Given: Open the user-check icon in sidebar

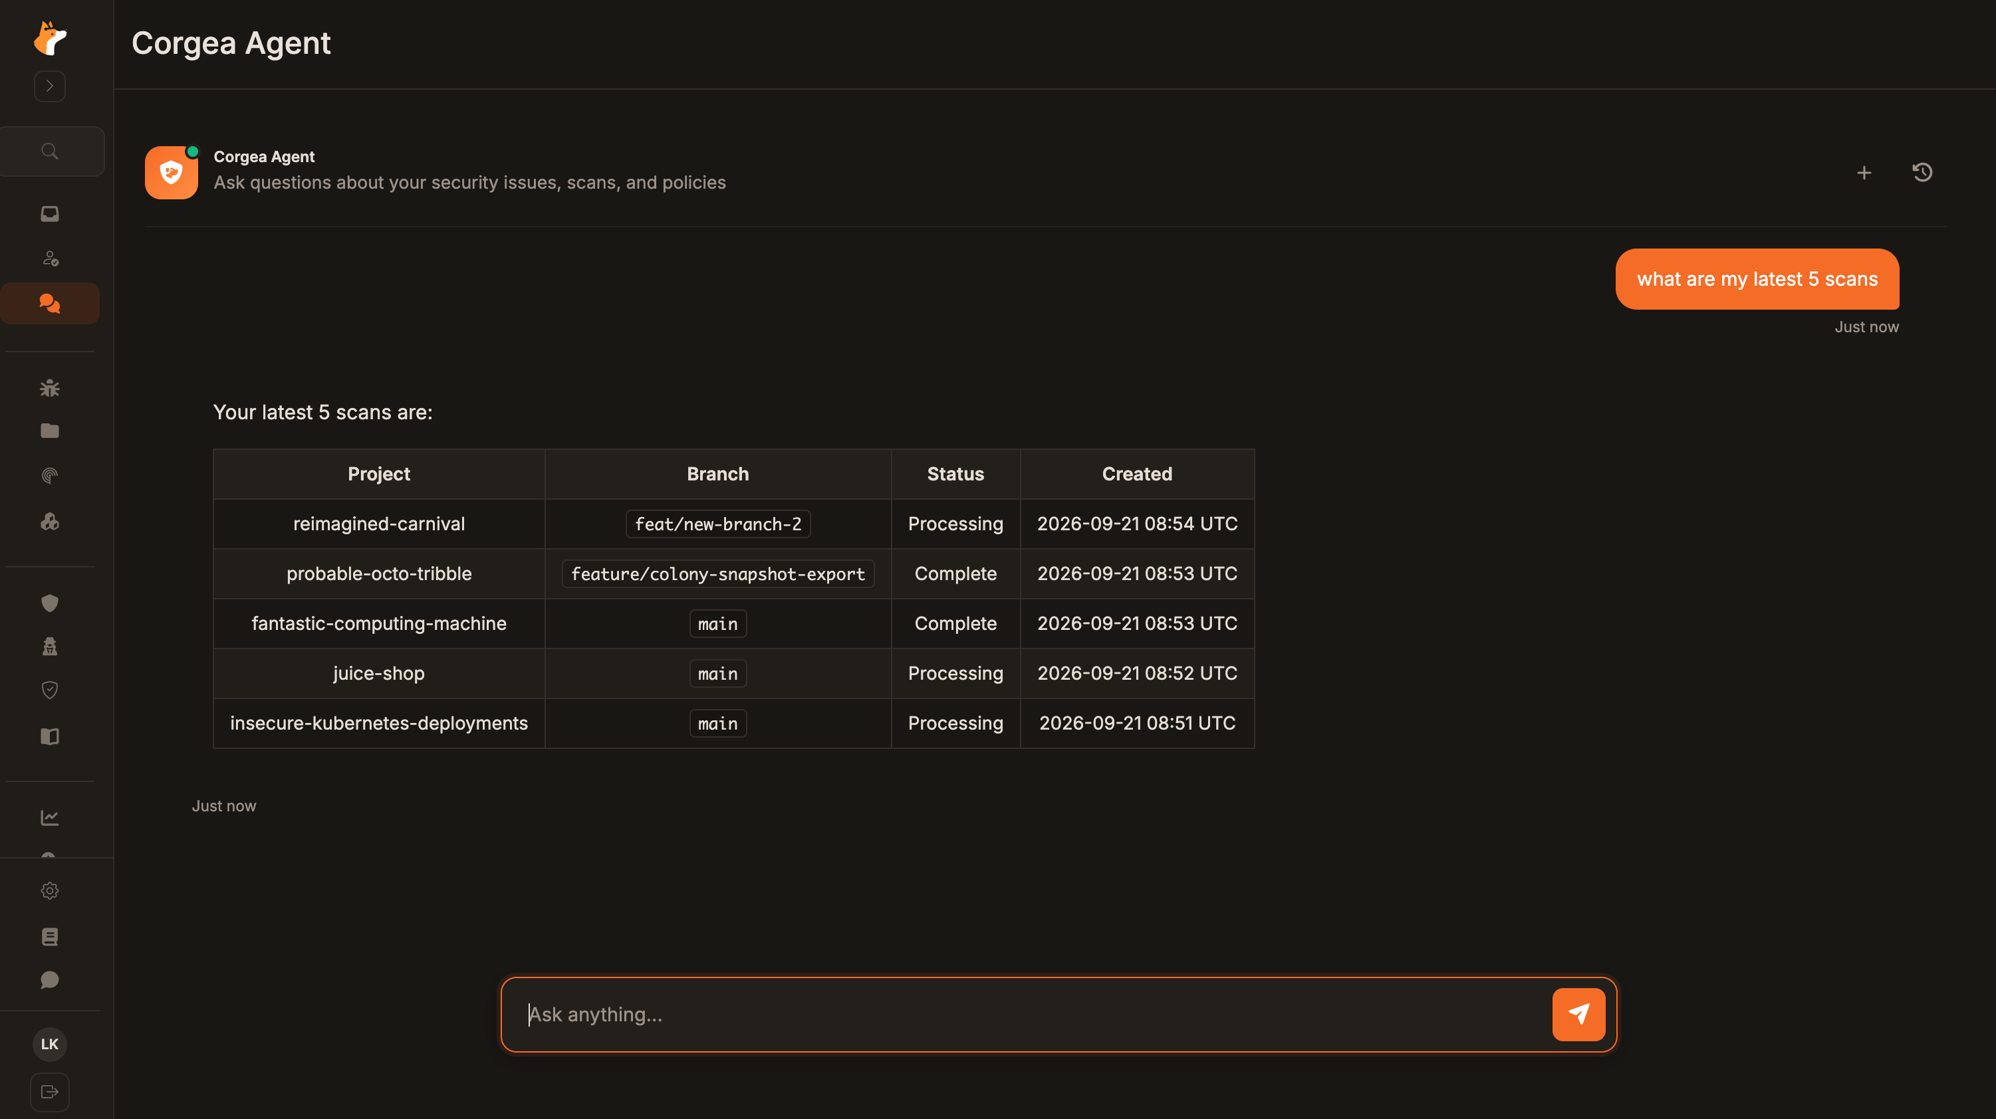Looking at the screenshot, I should point(50,258).
